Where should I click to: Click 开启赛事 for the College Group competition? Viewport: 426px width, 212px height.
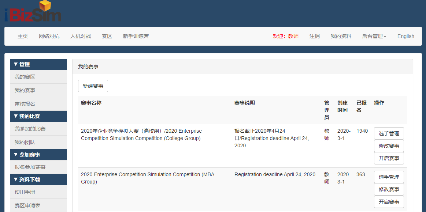point(389,158)
